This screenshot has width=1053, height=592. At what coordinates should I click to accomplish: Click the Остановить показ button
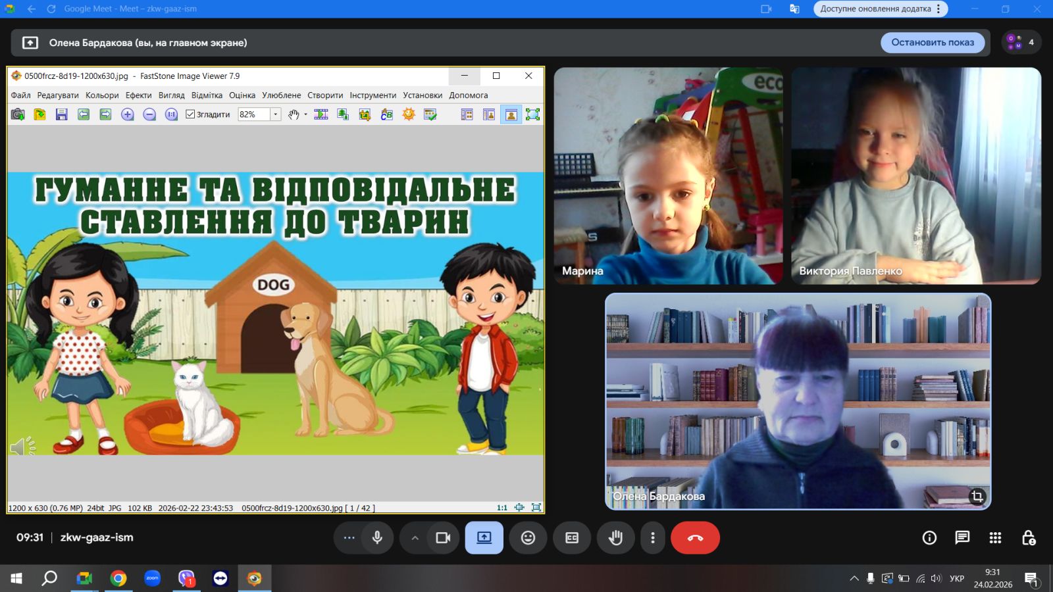[932, 43]
